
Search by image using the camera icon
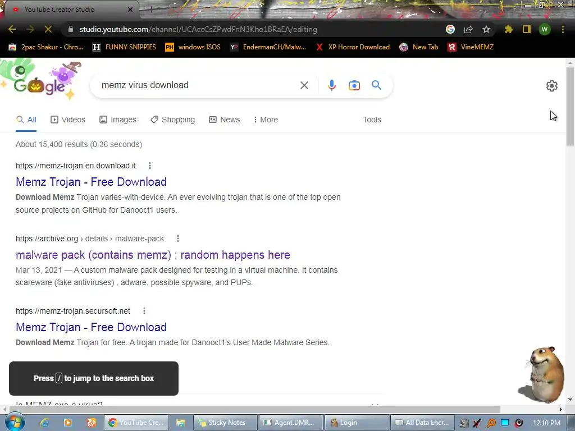(x=354, y=85)
